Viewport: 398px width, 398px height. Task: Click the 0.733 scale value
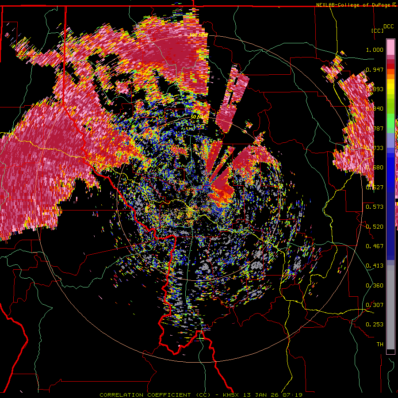pyautogui.click(x=375, y=148)
